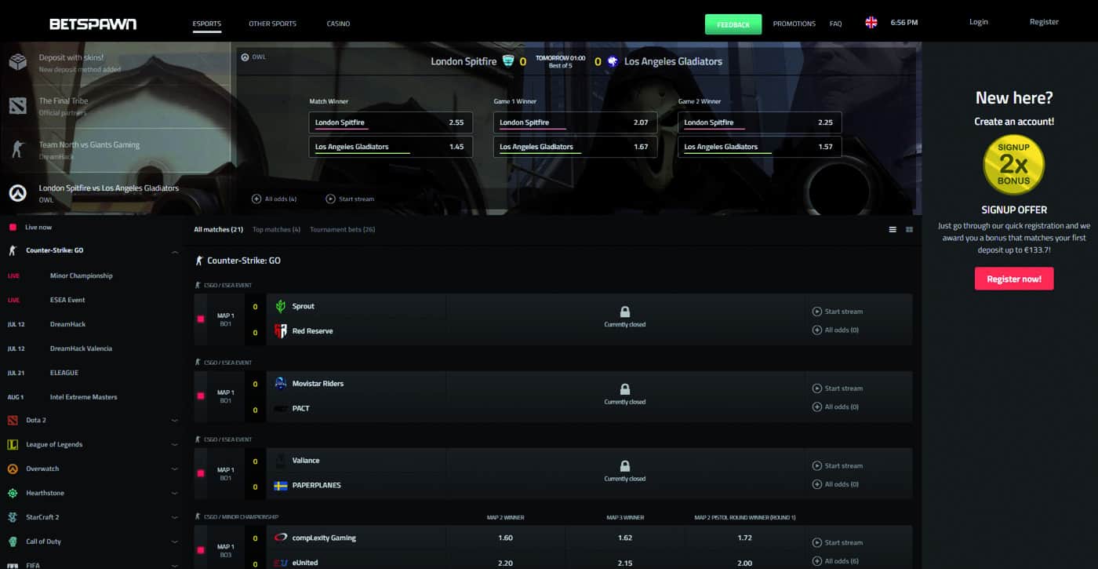This screenshot has height=569, width=1098.
Task: Click the Sprout team logo
Action: click(x=281, y=306)
